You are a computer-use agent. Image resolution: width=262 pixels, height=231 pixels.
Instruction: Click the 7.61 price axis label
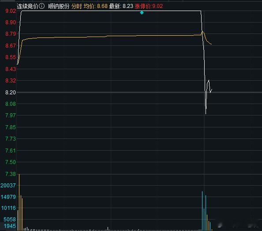pyautogui.click(x=11, y=151)
